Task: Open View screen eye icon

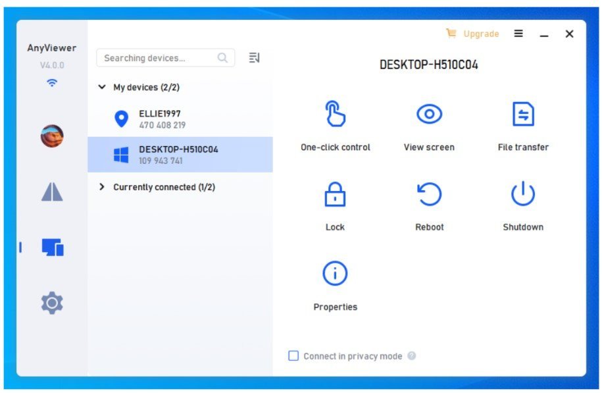Action: (x=429, y=115)
